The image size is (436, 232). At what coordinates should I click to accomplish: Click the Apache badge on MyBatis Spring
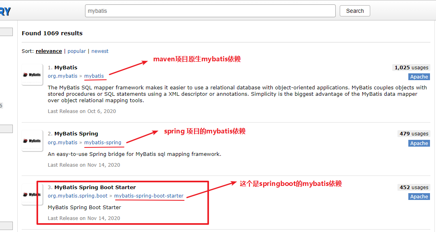419,143
